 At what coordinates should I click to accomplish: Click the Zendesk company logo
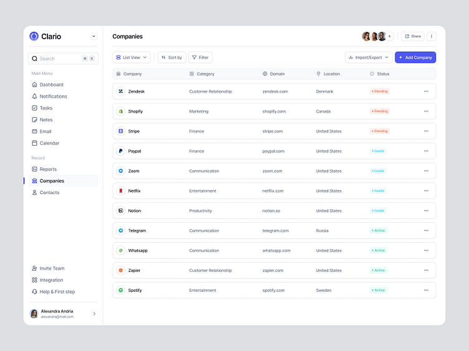coord(120,91)
